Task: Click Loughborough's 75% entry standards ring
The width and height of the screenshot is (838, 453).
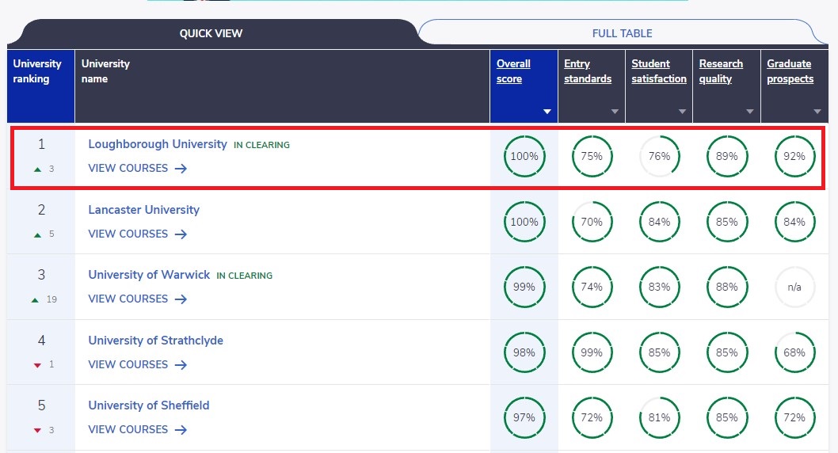Action: pyautogui.click(x=592, y=157)
